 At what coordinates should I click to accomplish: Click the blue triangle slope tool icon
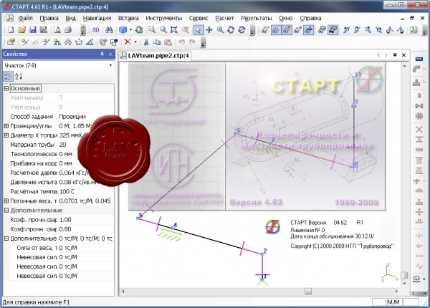pyautogui.click(x=90, y=42)
